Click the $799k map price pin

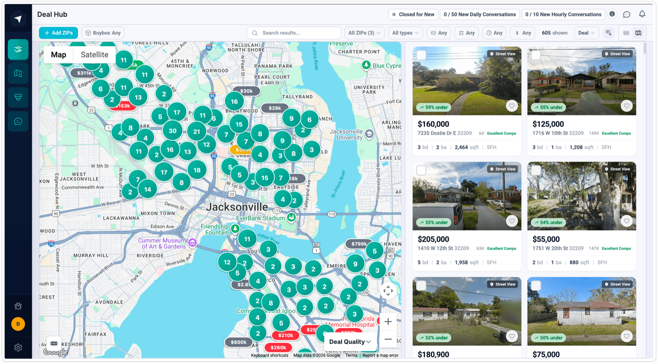(x=359, y=244)
